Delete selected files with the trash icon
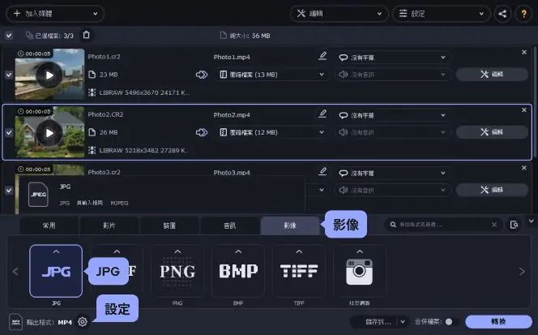 (87, 35)
